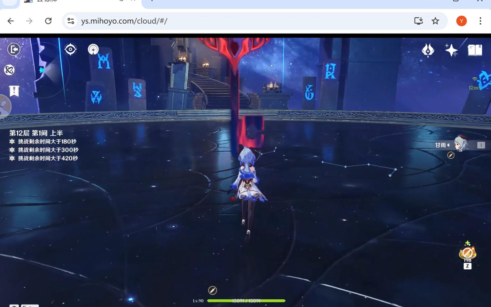Go back in the browser
Image resolution: width=491 pixels, height=307 pixels.
click(x=11, y=21)
